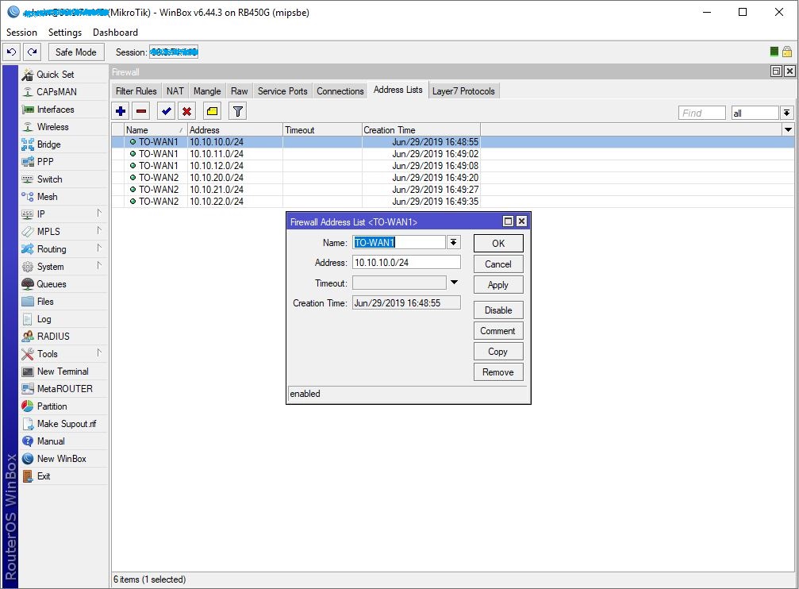The image size is (799, 589).
Task: Click Disable button in dialog
Action: pyautogui.click(x=498, y=310)
